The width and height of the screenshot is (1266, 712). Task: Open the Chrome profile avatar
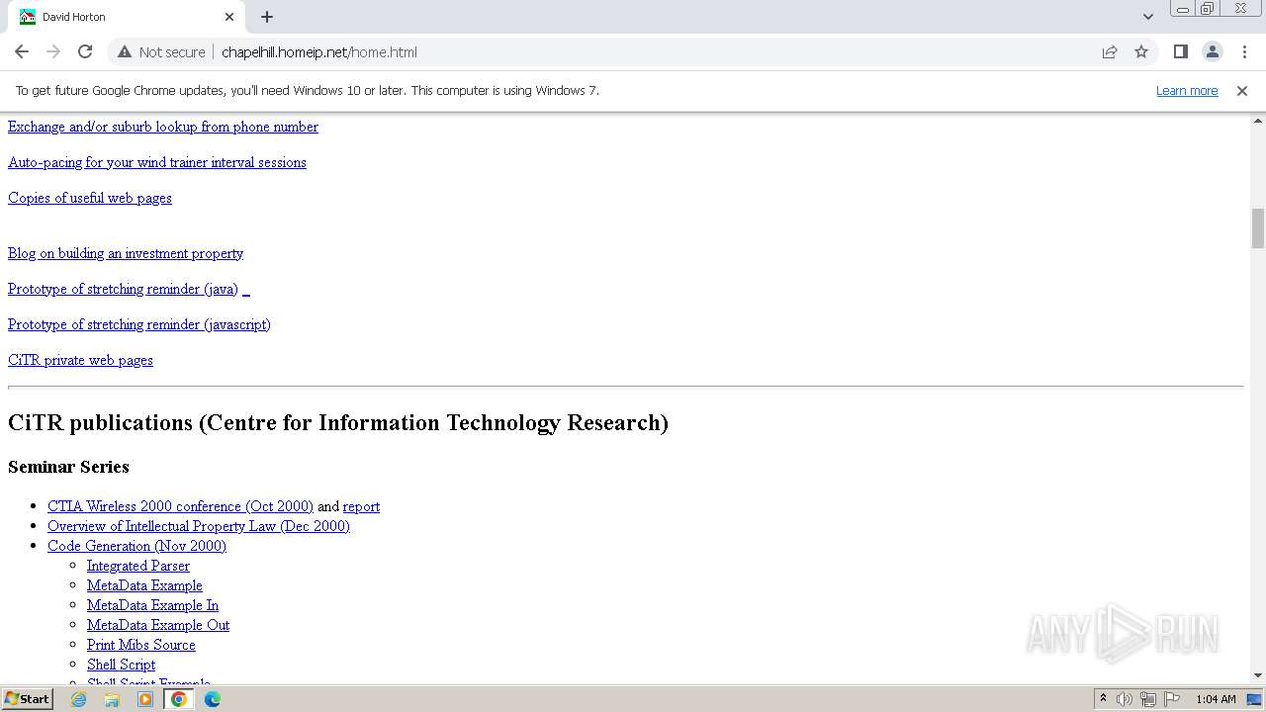tap(1212, 51)
